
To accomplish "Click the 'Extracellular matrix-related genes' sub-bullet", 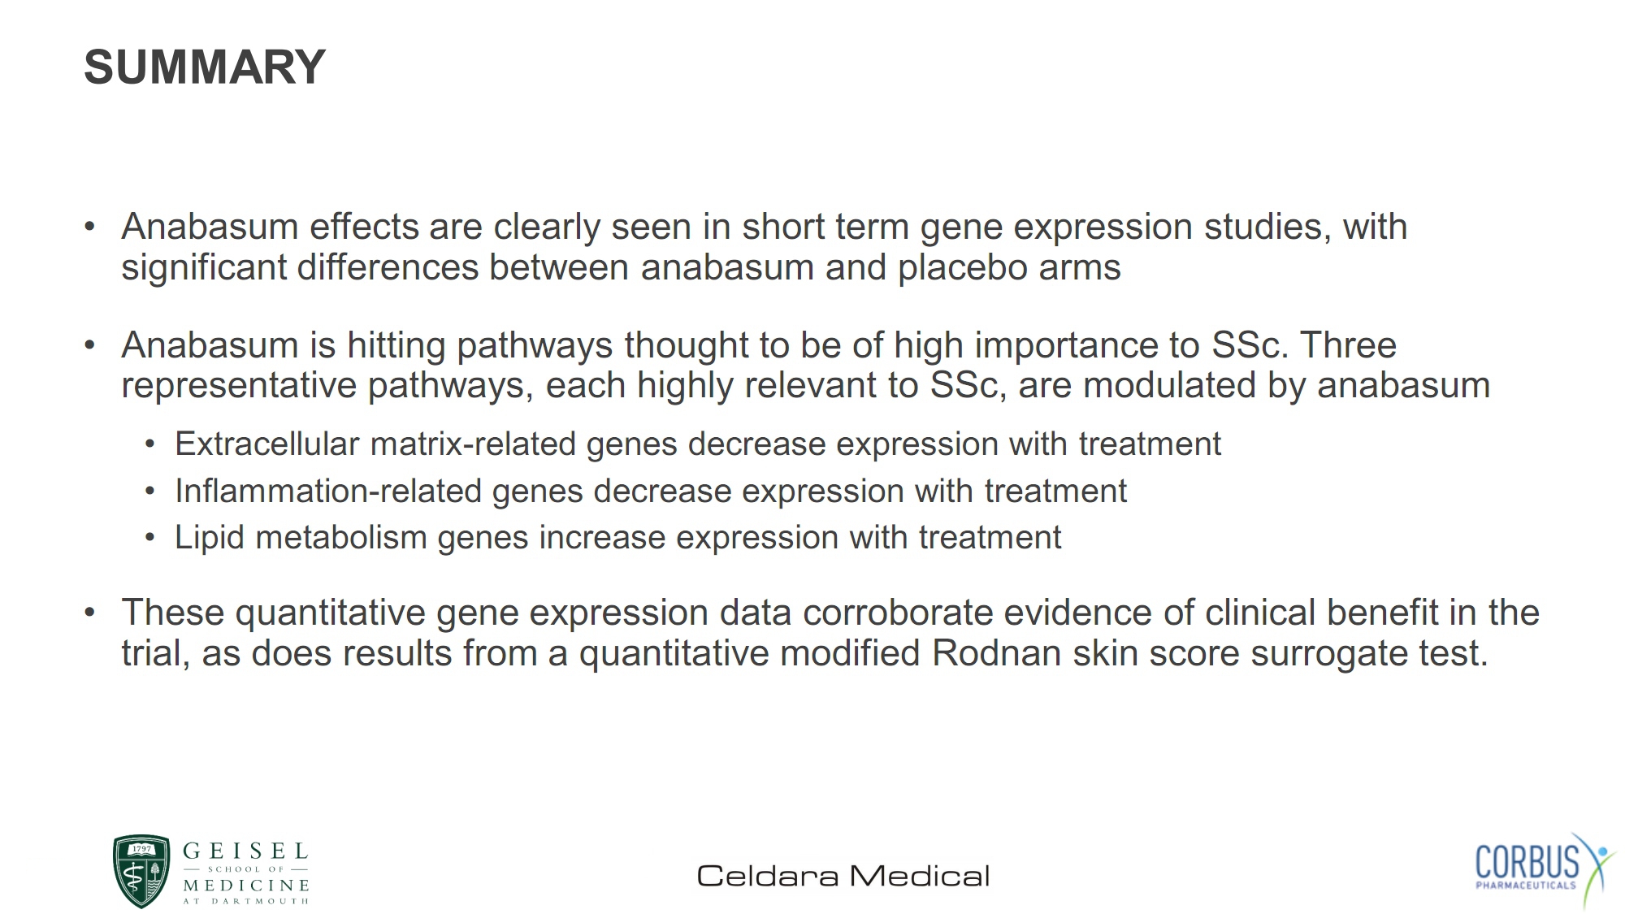I will 697,444.
